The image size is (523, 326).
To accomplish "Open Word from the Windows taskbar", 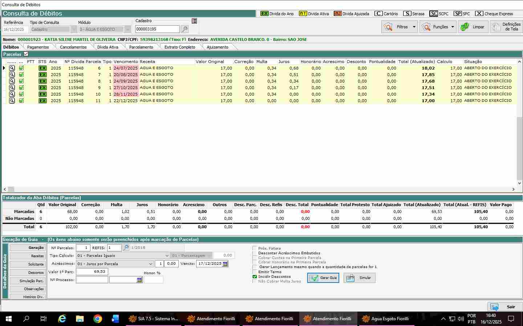I will pyautogui.click(x=115, y=319).
